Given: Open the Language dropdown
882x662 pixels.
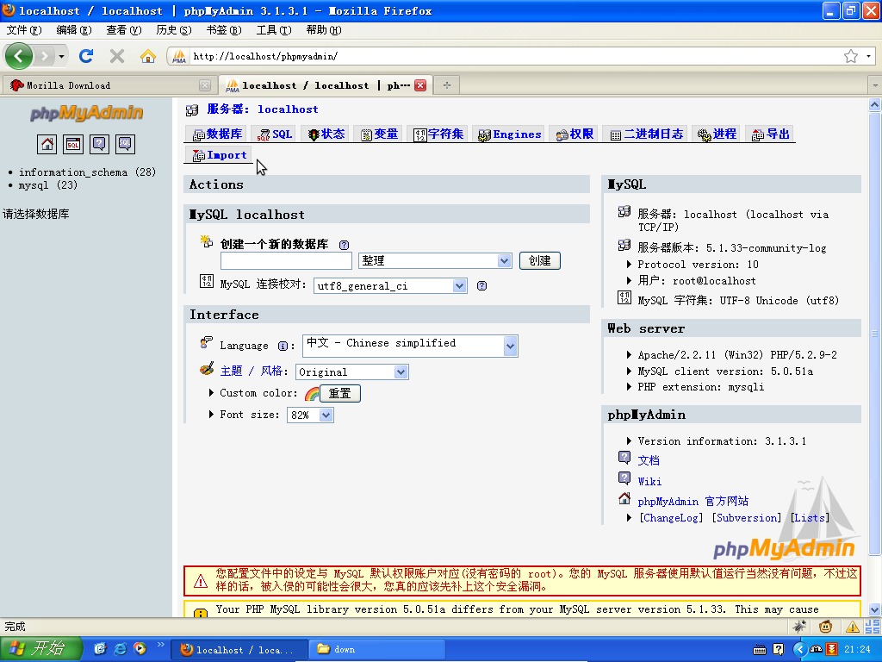Looking at the screenshot, I should pyautogui.click(x=410, y=346).
